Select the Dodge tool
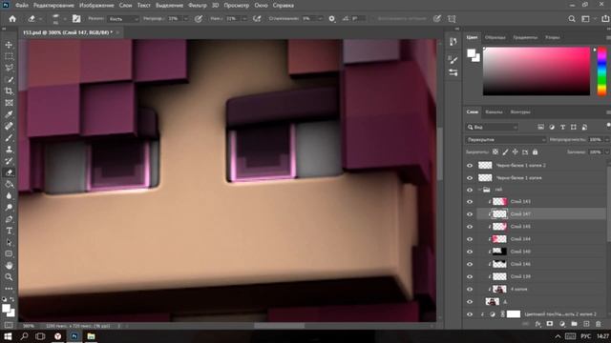Screen dimensions: 611x343 coord(9,208)
